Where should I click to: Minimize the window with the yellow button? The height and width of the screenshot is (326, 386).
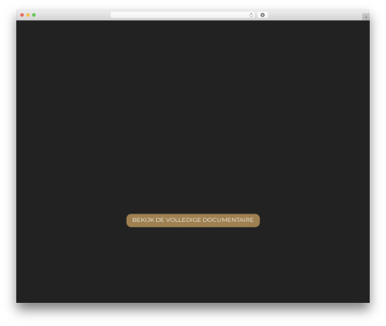click(x=28, y=15)
